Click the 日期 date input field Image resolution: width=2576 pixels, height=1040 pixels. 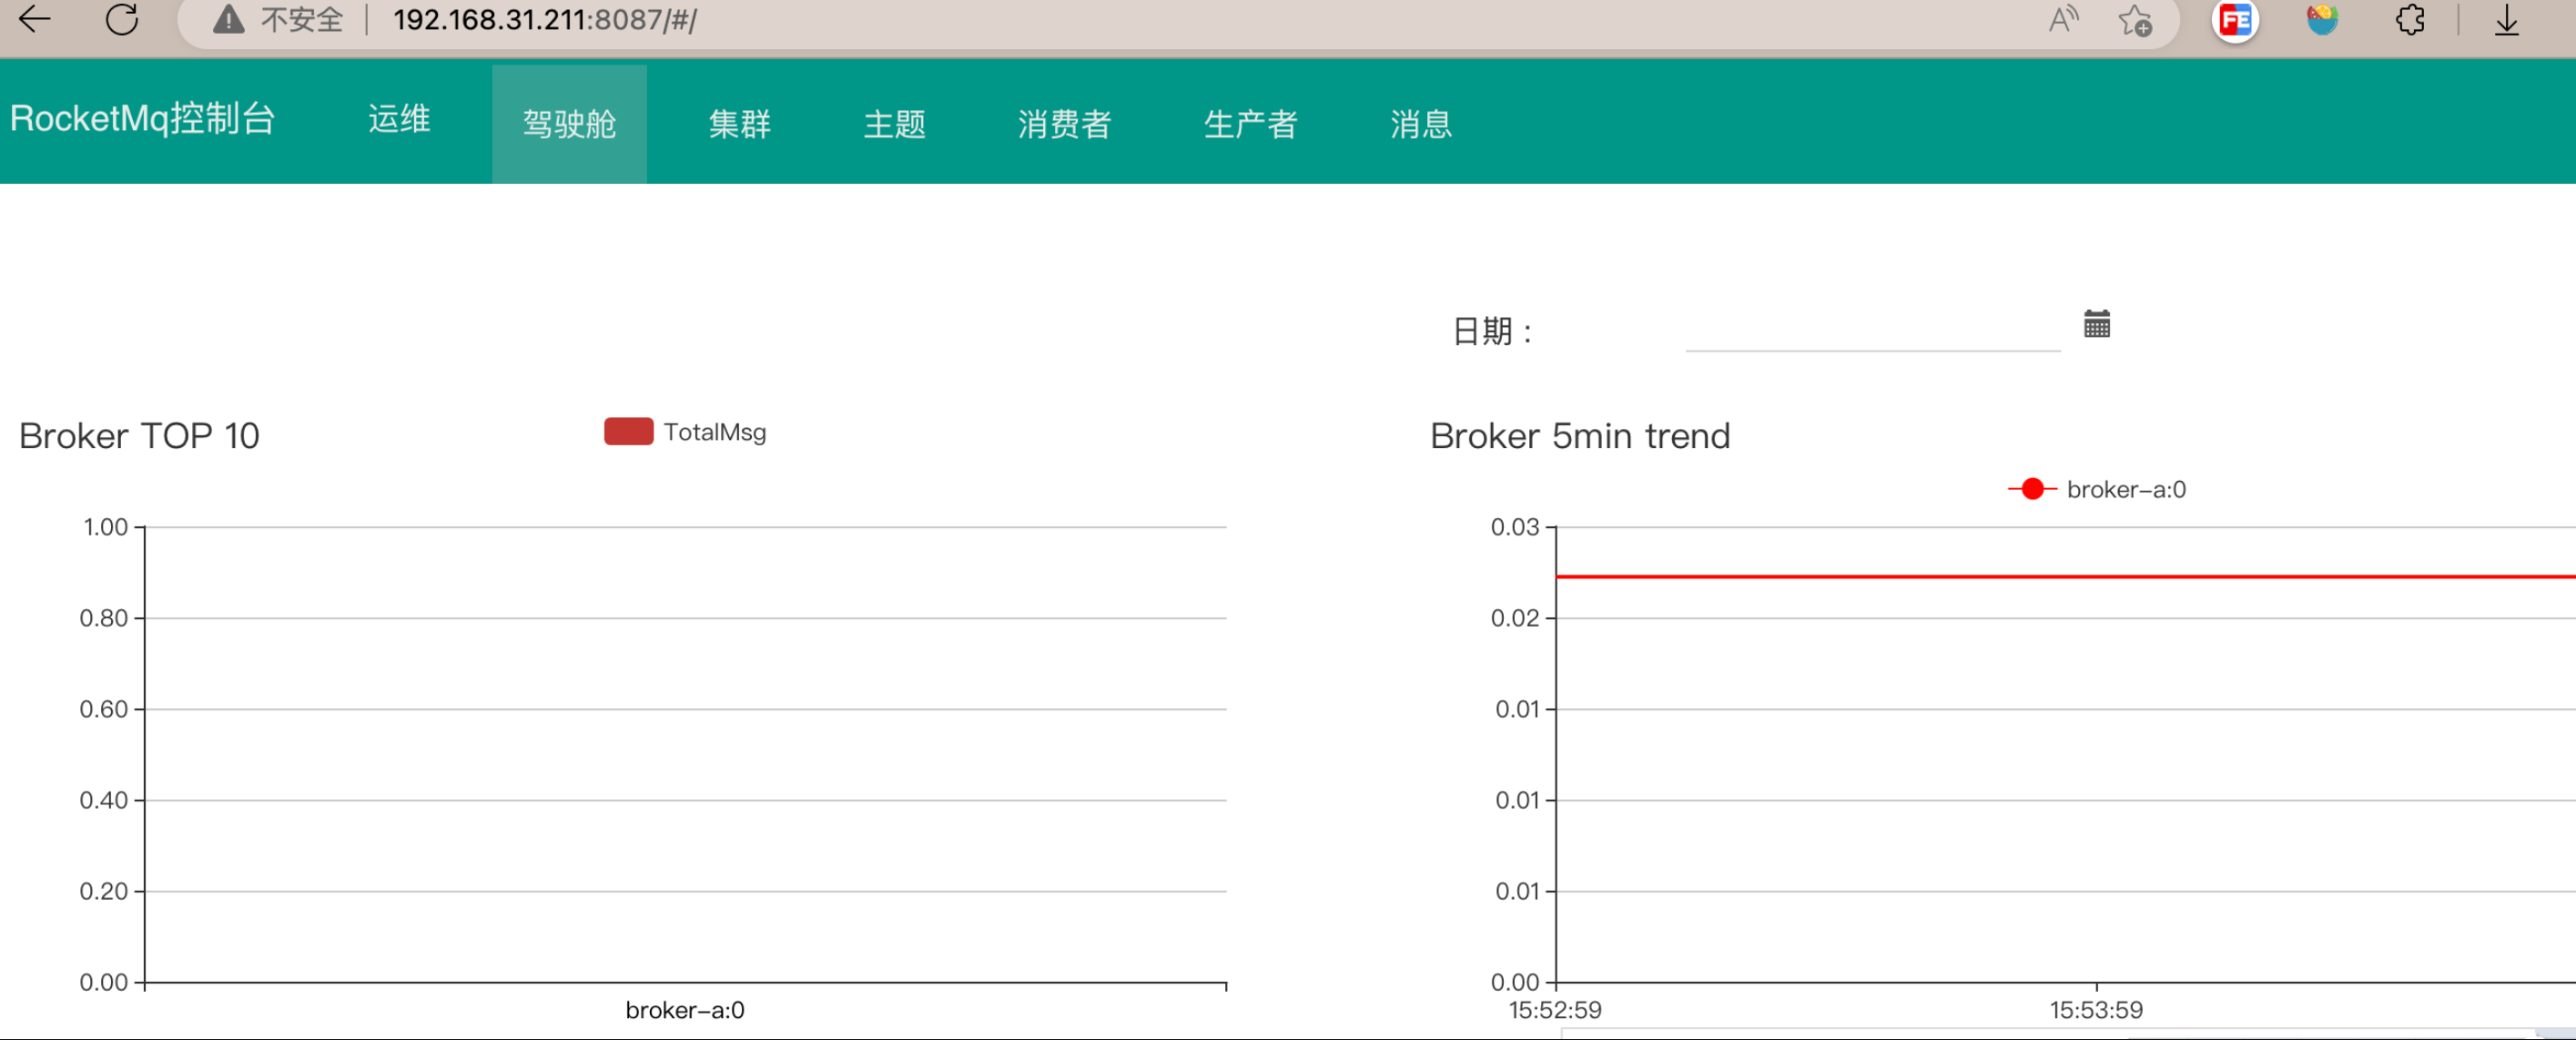(x=1871, y=330)
